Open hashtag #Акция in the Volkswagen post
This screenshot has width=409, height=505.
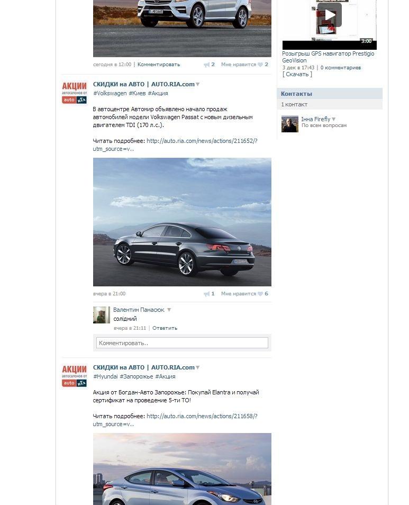(158, 93)
